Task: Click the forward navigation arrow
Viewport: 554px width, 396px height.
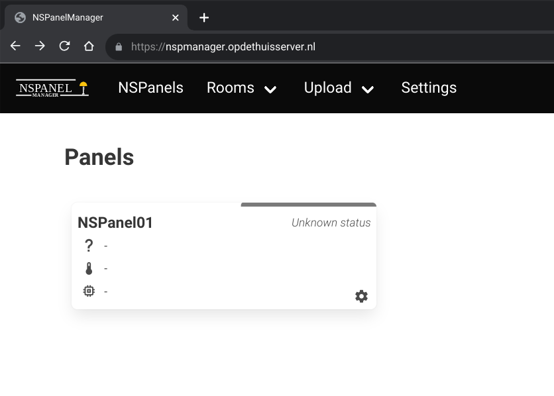Action: coord(39,47)
